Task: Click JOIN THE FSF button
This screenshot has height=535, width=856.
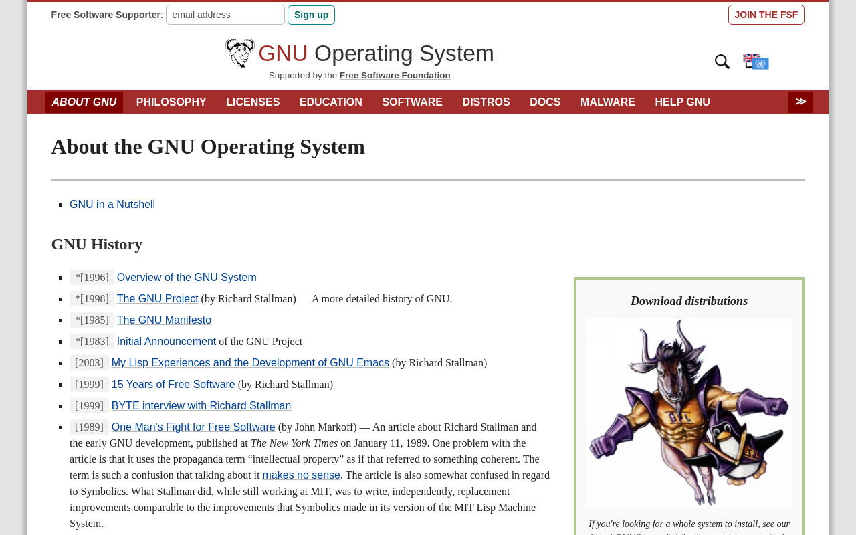Action: [766, 15]
